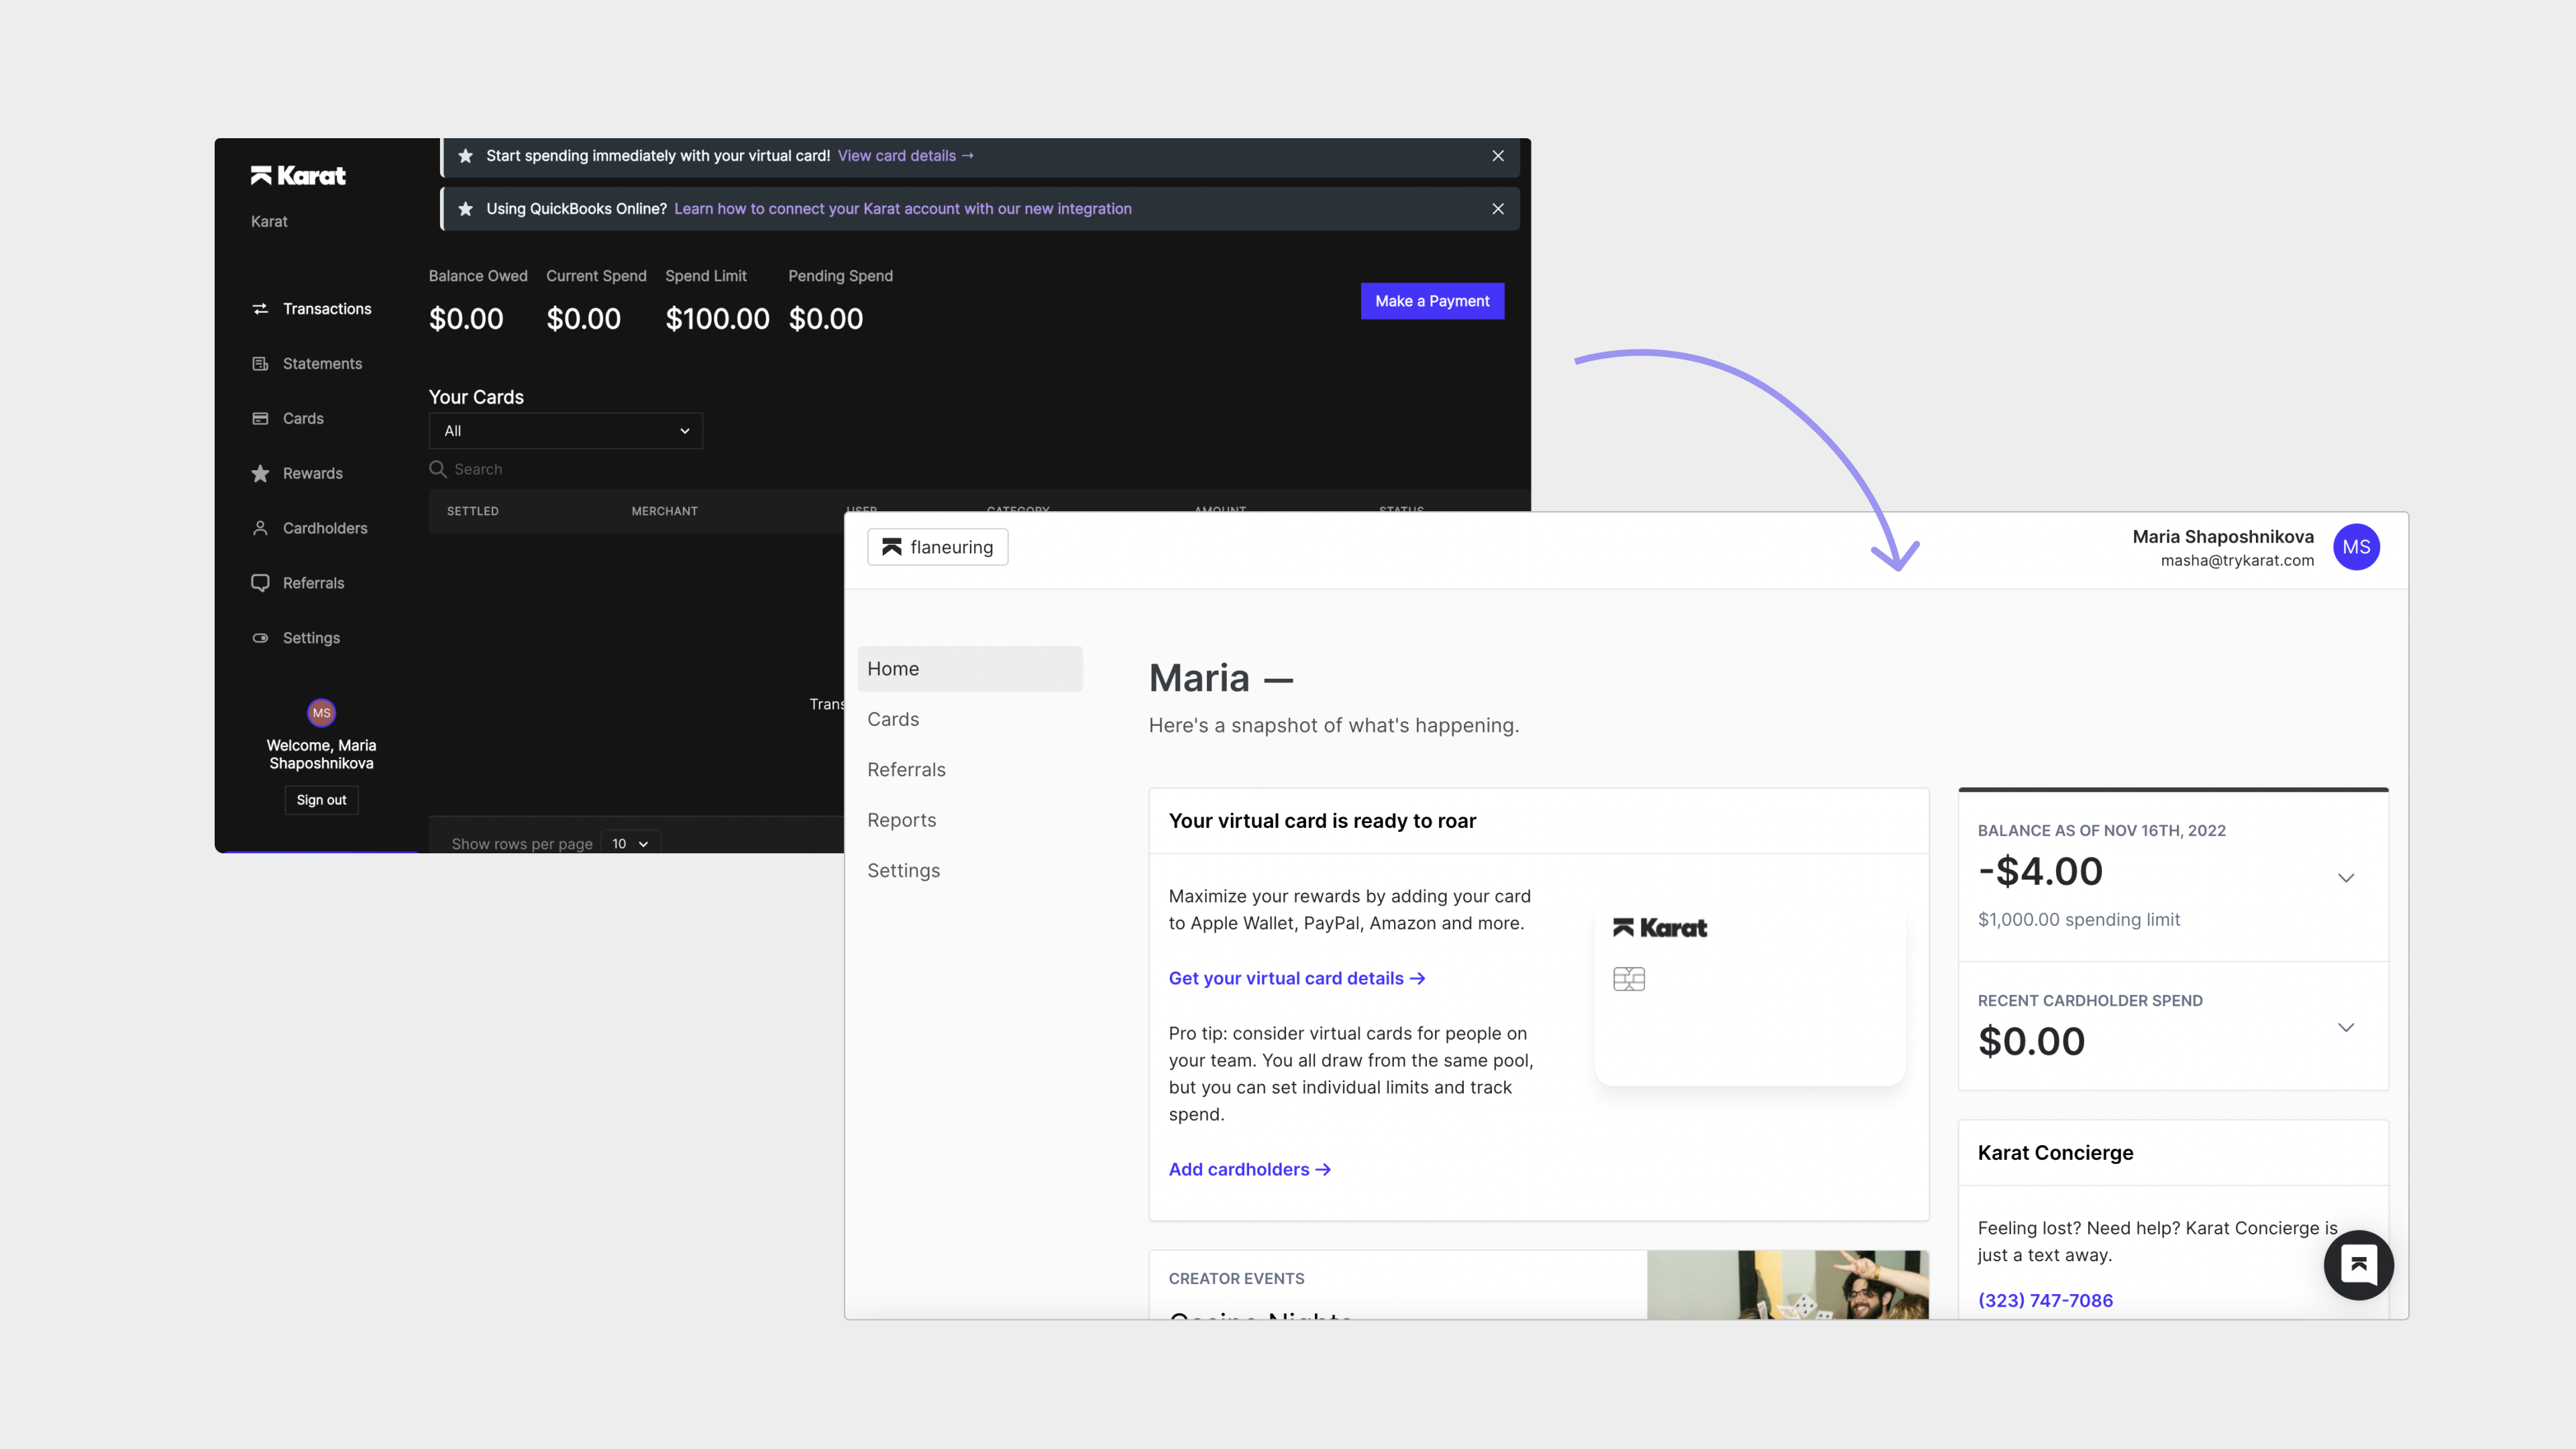2576x1449 pixels.
Task: Click the Maria Shaposhnikova name in header
Action: 2223,537
